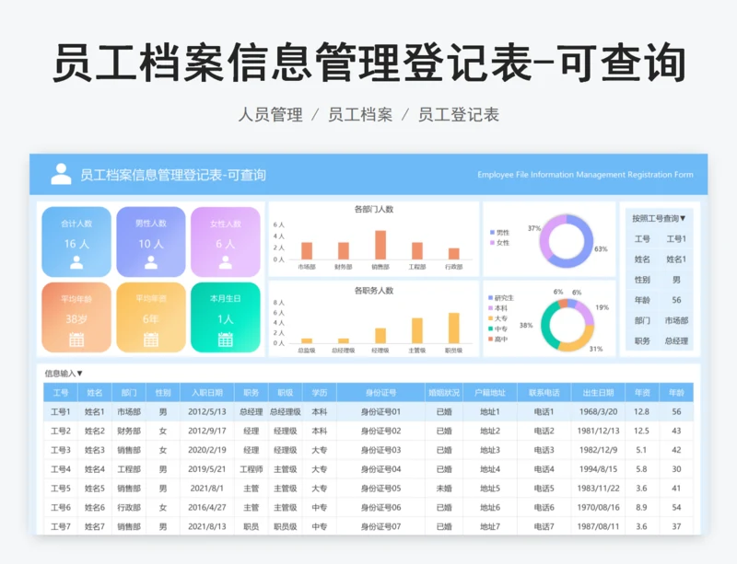
Task: Click the 本科 legend color swatch
Action: pyautogui.click(x=491, y=308)
